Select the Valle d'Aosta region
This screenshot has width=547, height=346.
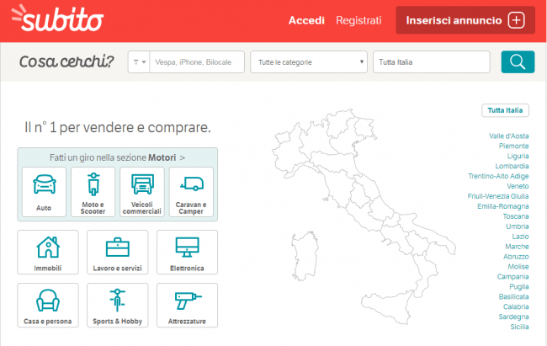point(508,136)
